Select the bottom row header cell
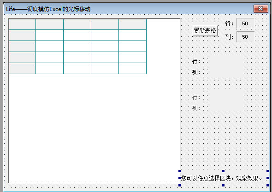272x192 pixels. [22, 68]
